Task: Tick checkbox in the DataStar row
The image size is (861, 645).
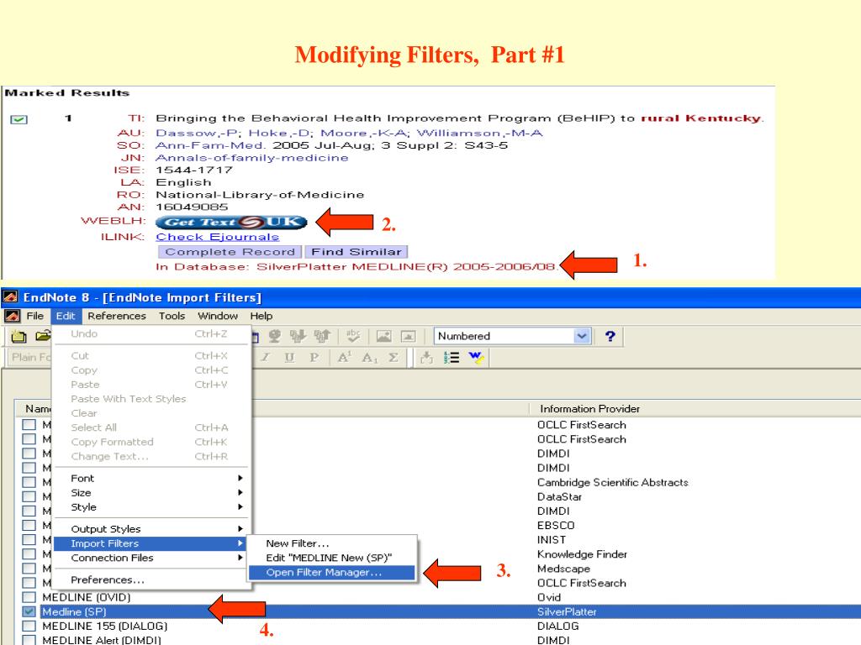Action: tap(29, 496)
